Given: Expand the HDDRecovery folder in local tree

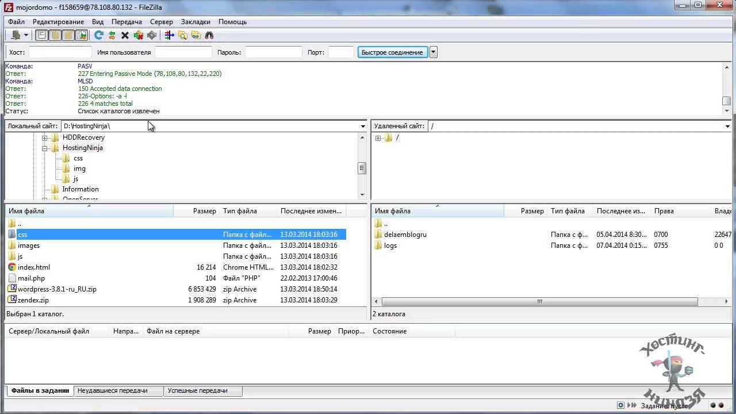Looking at the screenshot, I should tap(44, 138).
